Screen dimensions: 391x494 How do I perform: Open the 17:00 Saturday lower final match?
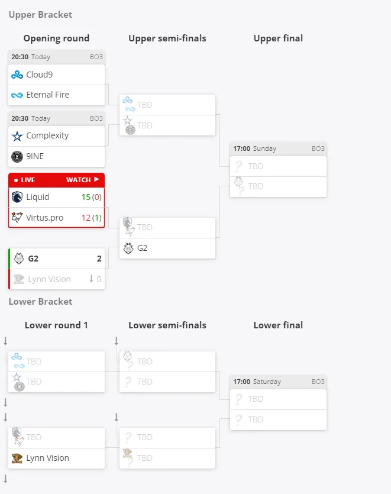coord(278,382)
